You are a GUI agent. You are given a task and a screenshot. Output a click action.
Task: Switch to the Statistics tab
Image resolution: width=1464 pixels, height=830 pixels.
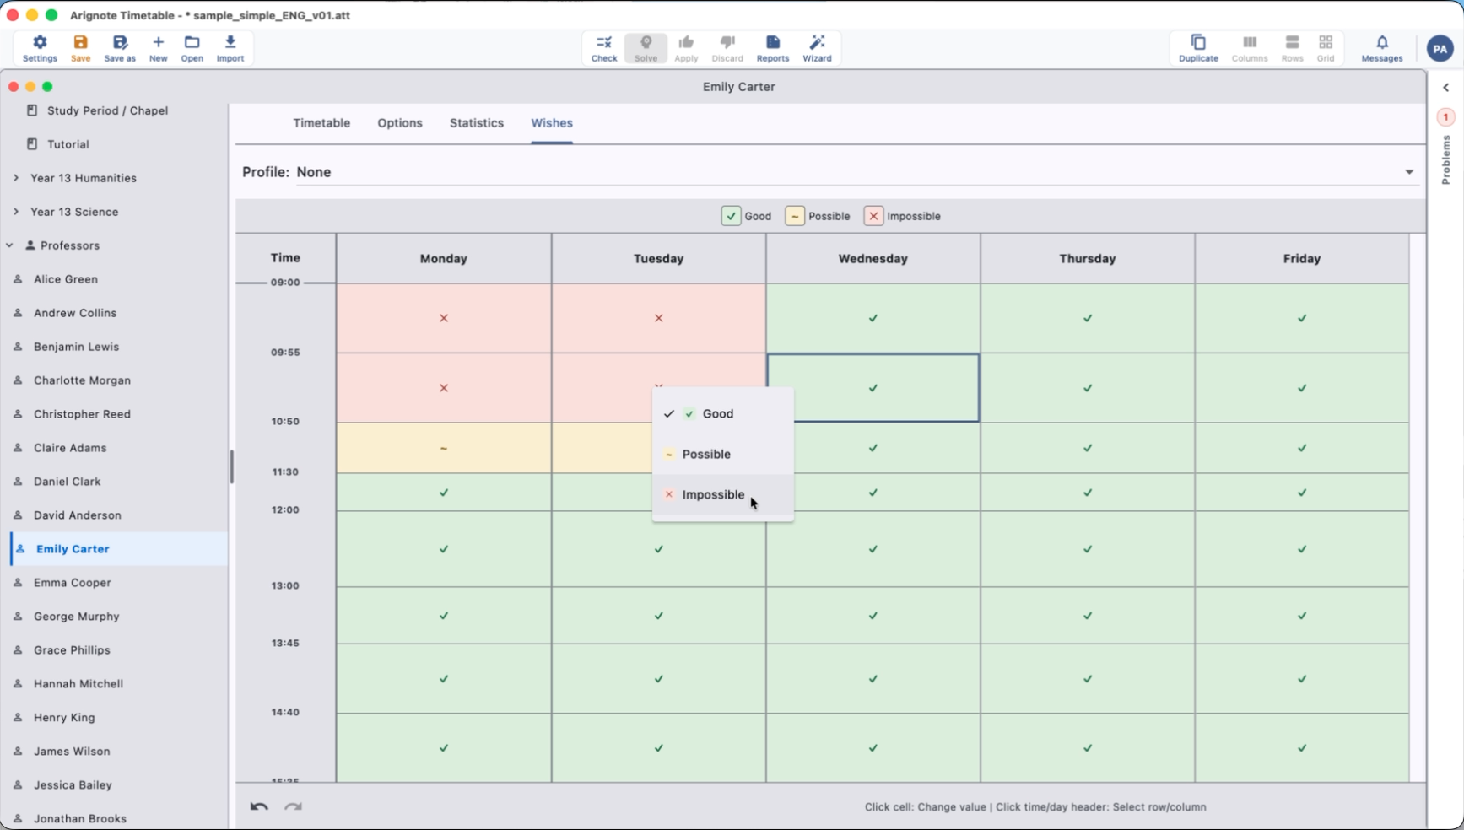[477, 123]
